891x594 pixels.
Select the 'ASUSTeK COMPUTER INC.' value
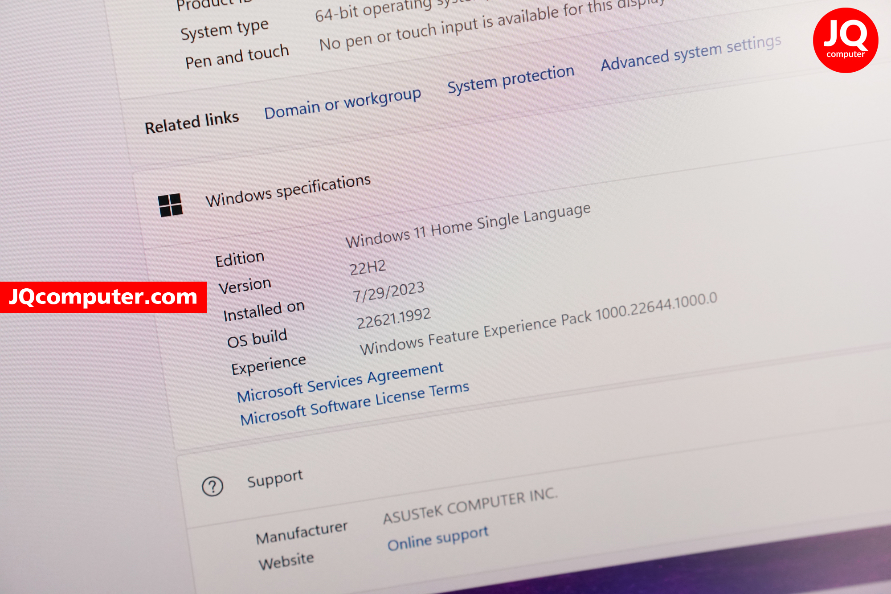pyautogui.click(x=470, y=505)
